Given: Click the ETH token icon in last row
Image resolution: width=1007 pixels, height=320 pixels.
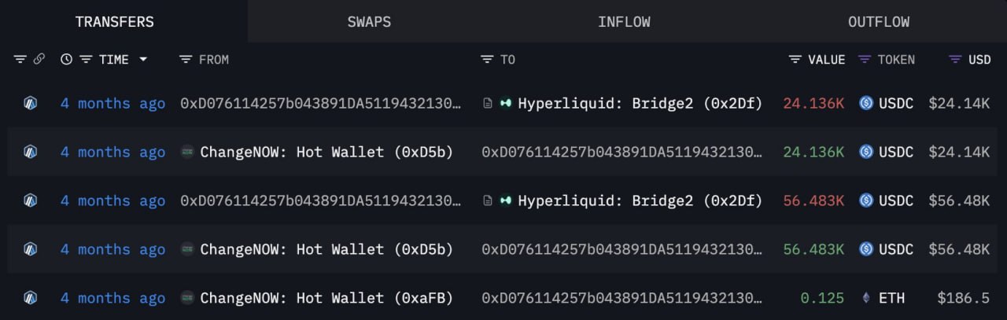Looking at the screenshot, I should (866, 298).
